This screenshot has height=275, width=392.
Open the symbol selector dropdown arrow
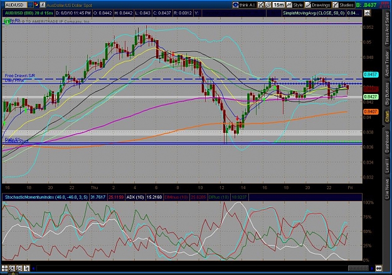(x=30, y=5)
